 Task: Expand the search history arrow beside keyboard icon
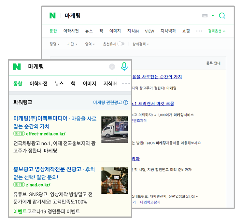[x=213, y=16]
